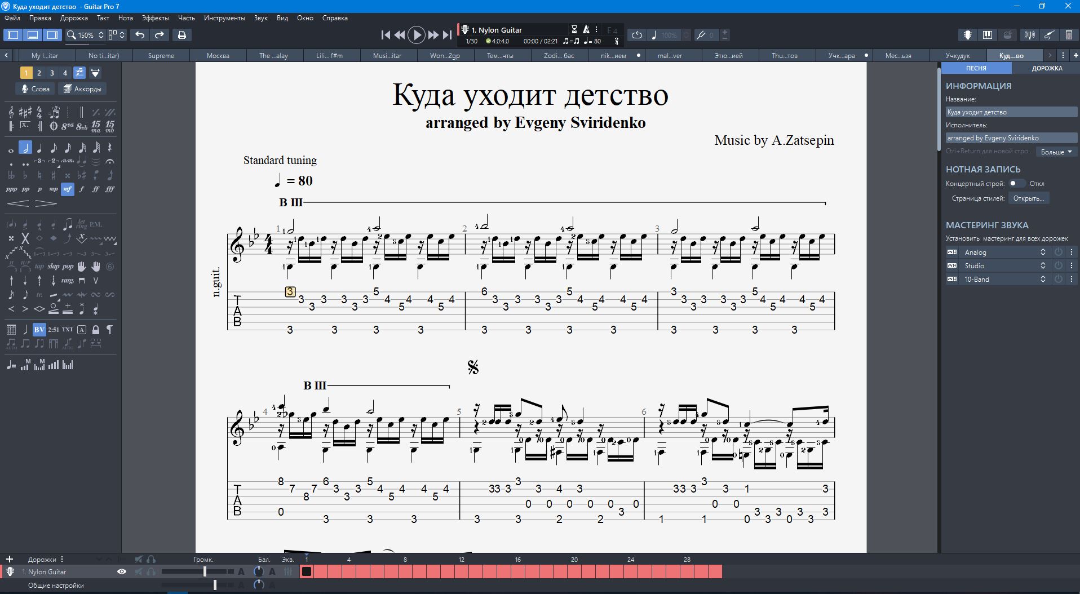Mute the Nylon Guitar track
The width and height of the screenshot is (1080, 594).
tap(139, 571)
